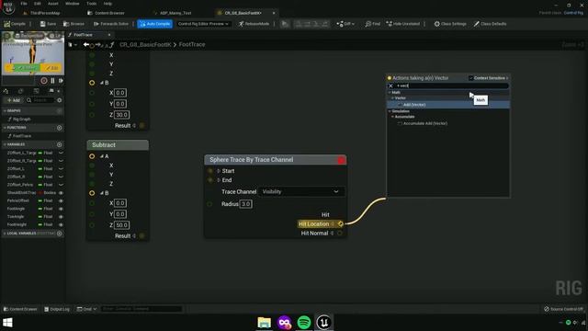
Task: Collapse the Simulation category in action menu
Action: pos(390,111)
